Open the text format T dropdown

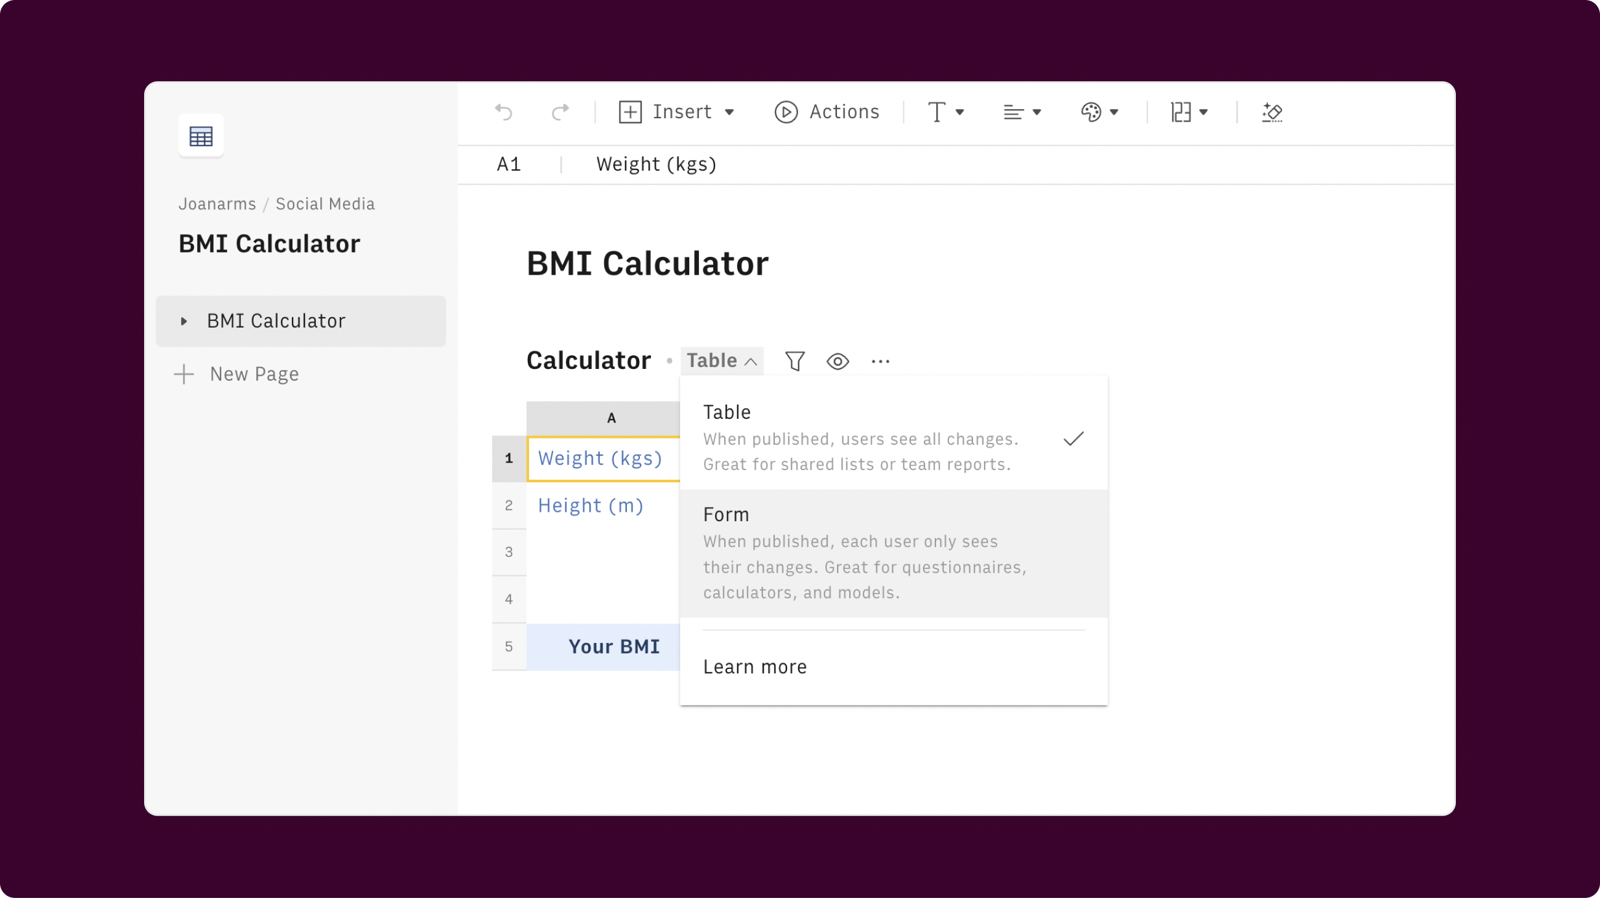(x=945, y=113)
